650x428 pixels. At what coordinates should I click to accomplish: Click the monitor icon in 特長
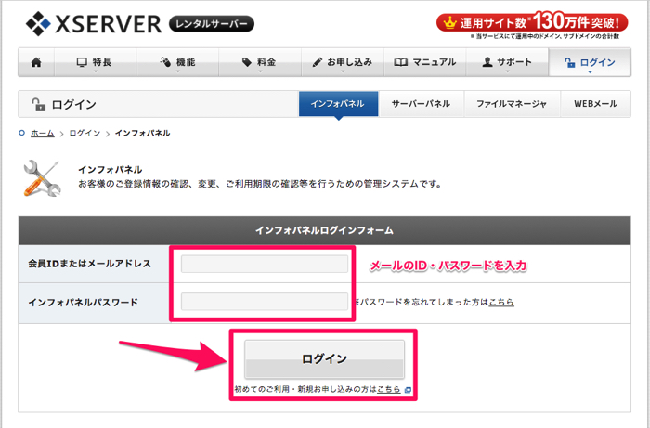(82, 62)
